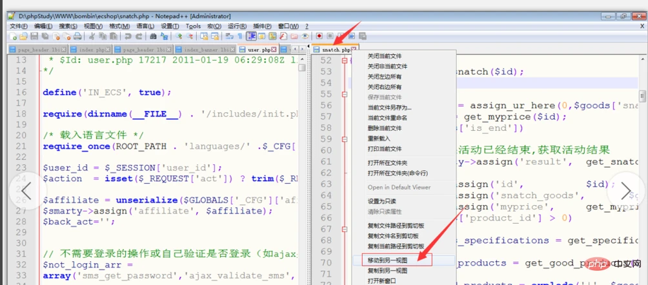Open the Function List toolbar icon
The width and height of the screenshot is (648, 285).
click(283, 36)
